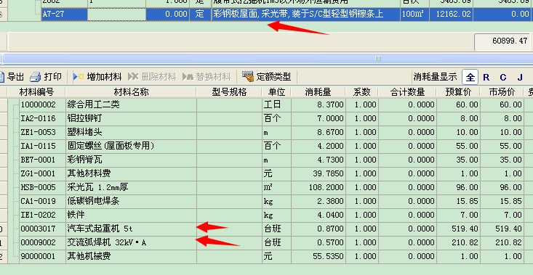Click the 预算价 column header
The height and width of the screenshot is (275, 533).
point(458,92)
